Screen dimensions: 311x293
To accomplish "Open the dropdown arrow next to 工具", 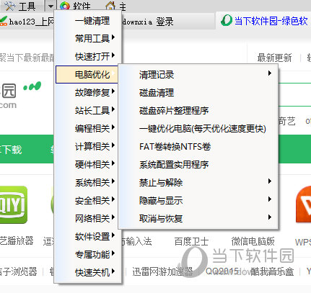I will point(51,6).
